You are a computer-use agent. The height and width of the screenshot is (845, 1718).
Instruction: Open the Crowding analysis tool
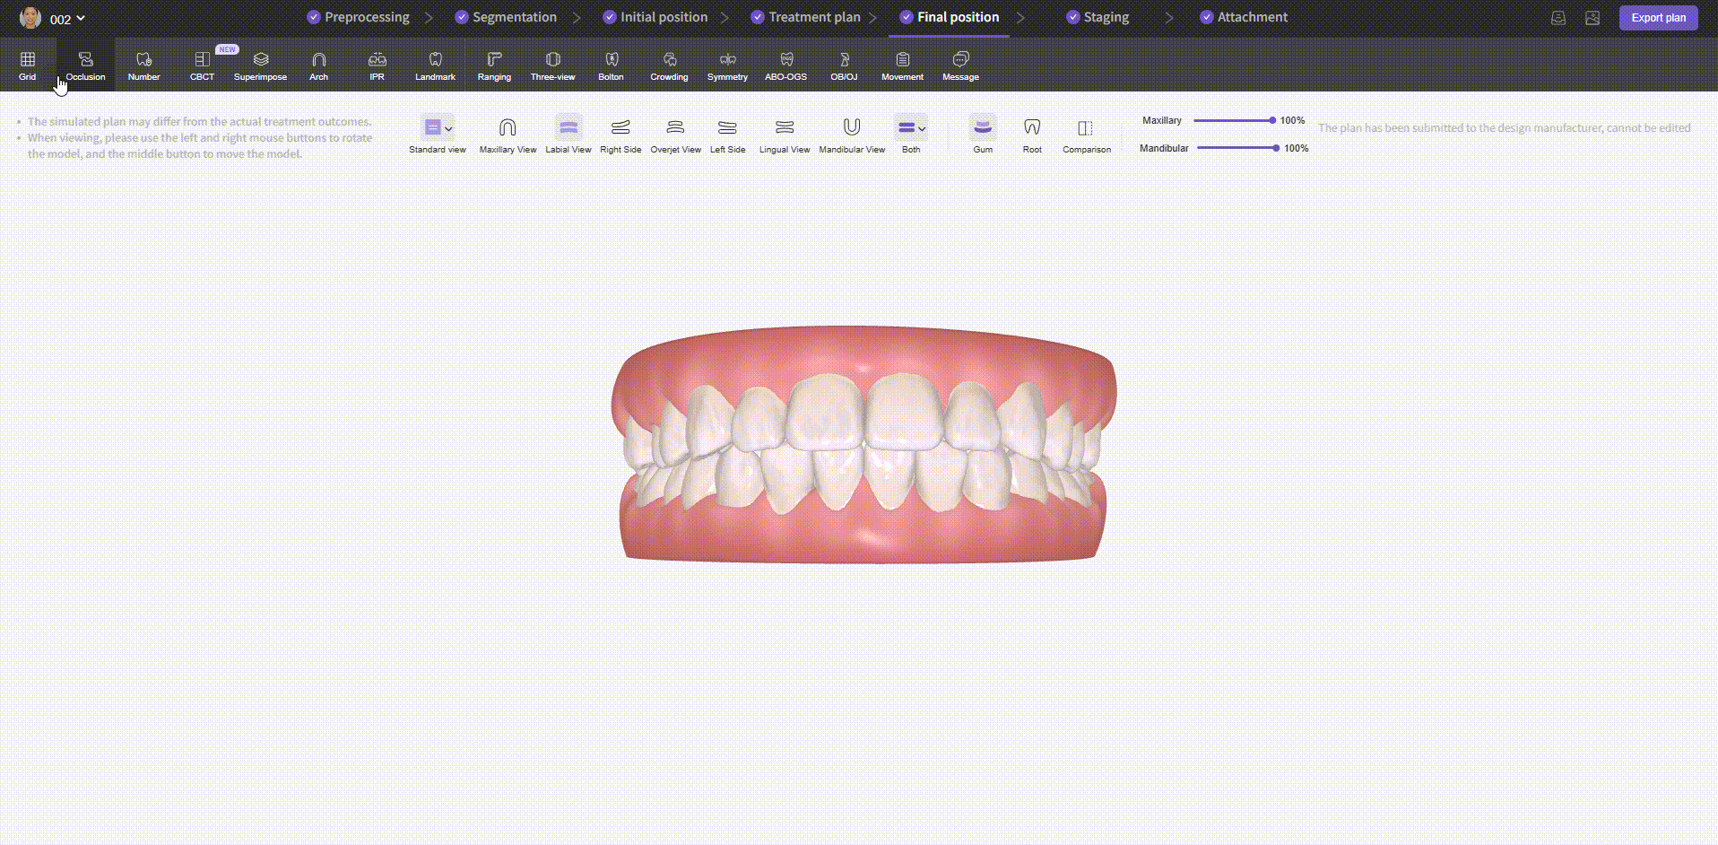click(669, 66)
